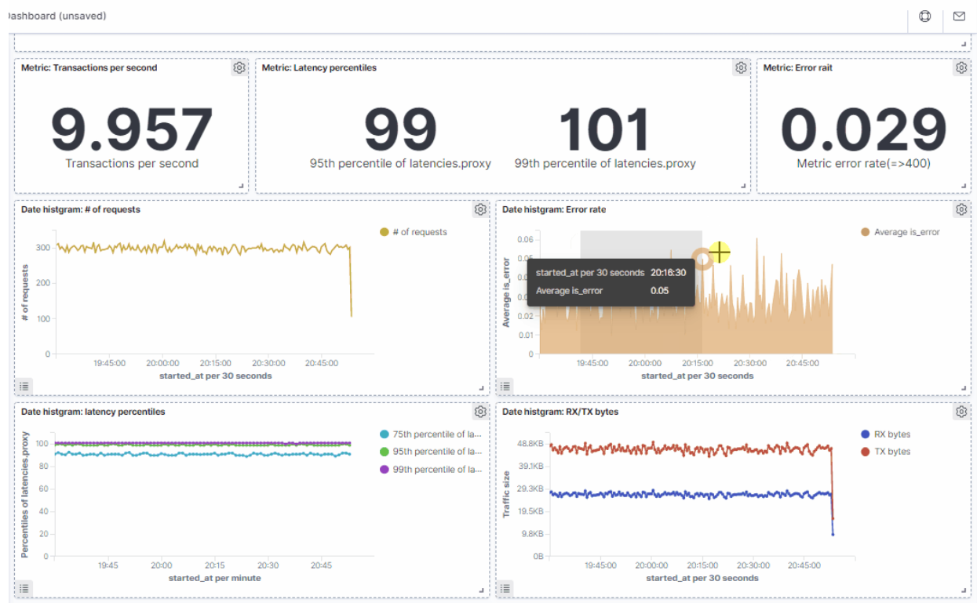Open settings gear for # of requests histogram
This screenshot has height=603, width=977.
pos(480,210)
